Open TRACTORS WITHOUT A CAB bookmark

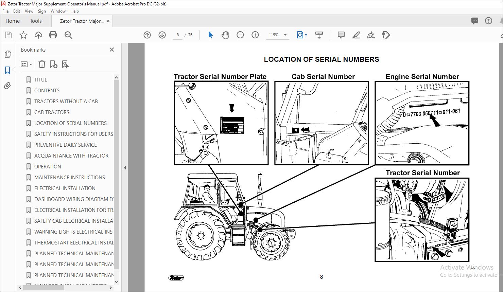tap(66, 101)
